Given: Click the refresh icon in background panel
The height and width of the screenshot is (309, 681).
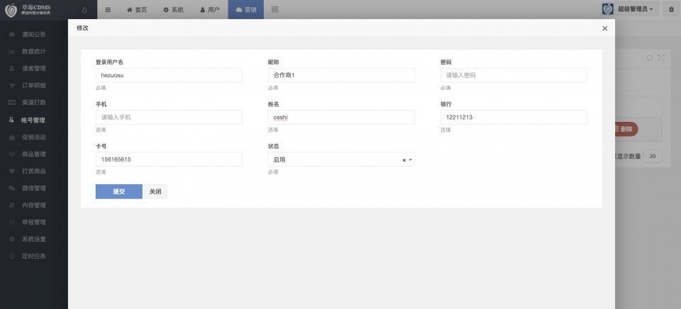Looking at the screenshot, I should point(649,58).
